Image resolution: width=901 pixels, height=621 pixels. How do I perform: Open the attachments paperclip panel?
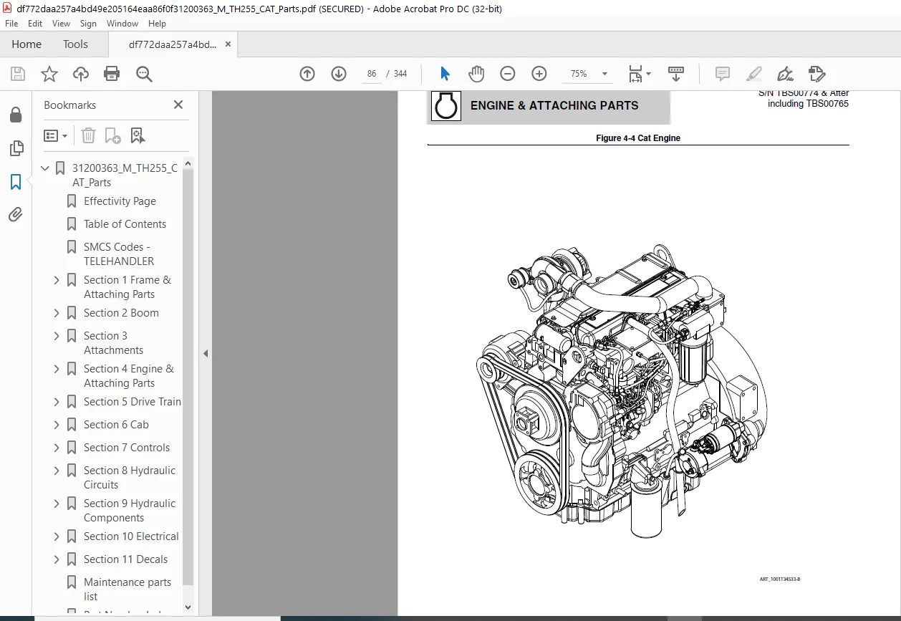click(16, 214)
